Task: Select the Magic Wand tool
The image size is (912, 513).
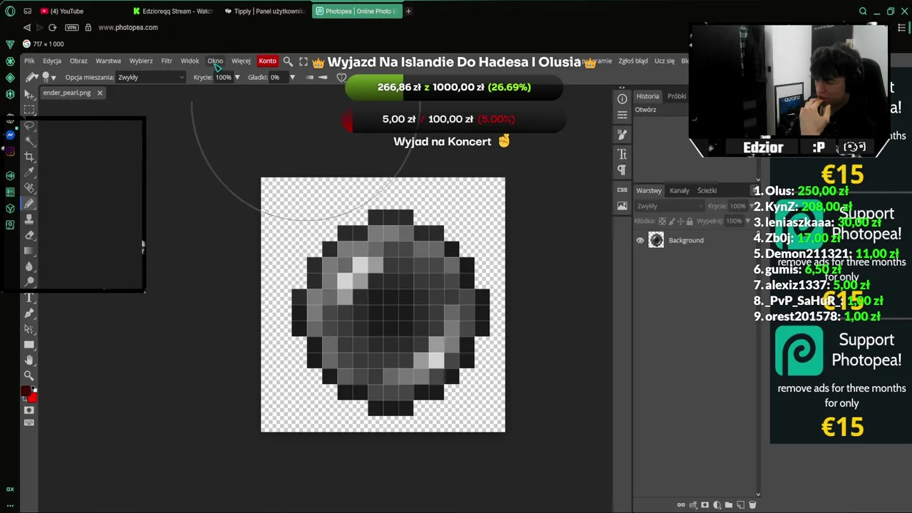Action: pyautogui.click(x=29, y=140)
